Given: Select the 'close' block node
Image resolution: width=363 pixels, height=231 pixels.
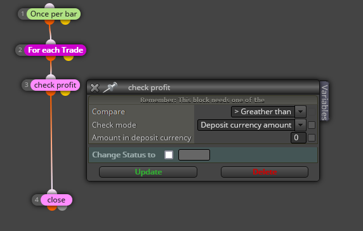Looking at the screenshot, I should 56,200.
